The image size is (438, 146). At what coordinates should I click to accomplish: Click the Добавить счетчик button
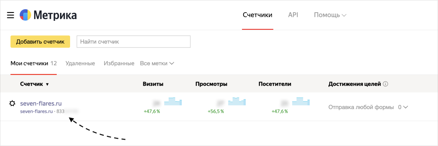40,42
